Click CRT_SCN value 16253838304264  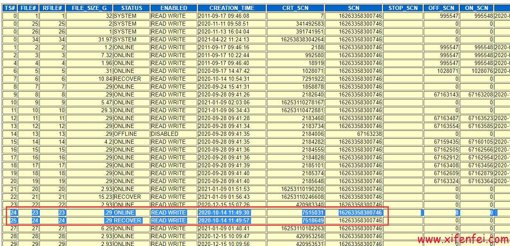(302, 39)
